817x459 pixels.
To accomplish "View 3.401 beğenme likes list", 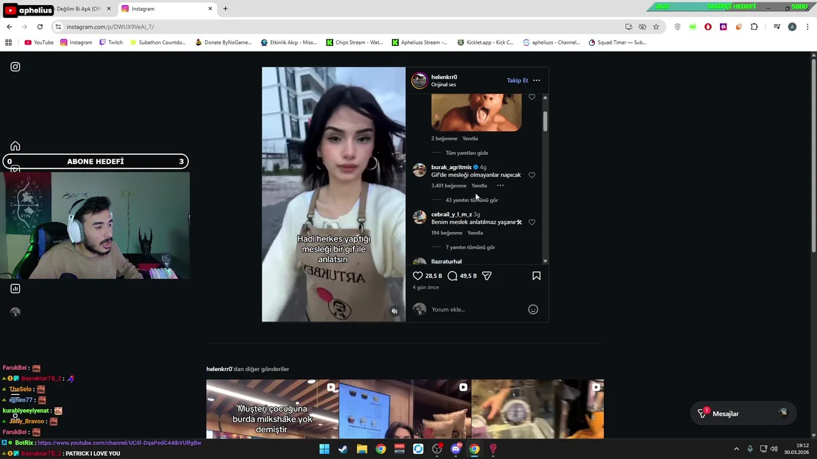I will point(449,186).
